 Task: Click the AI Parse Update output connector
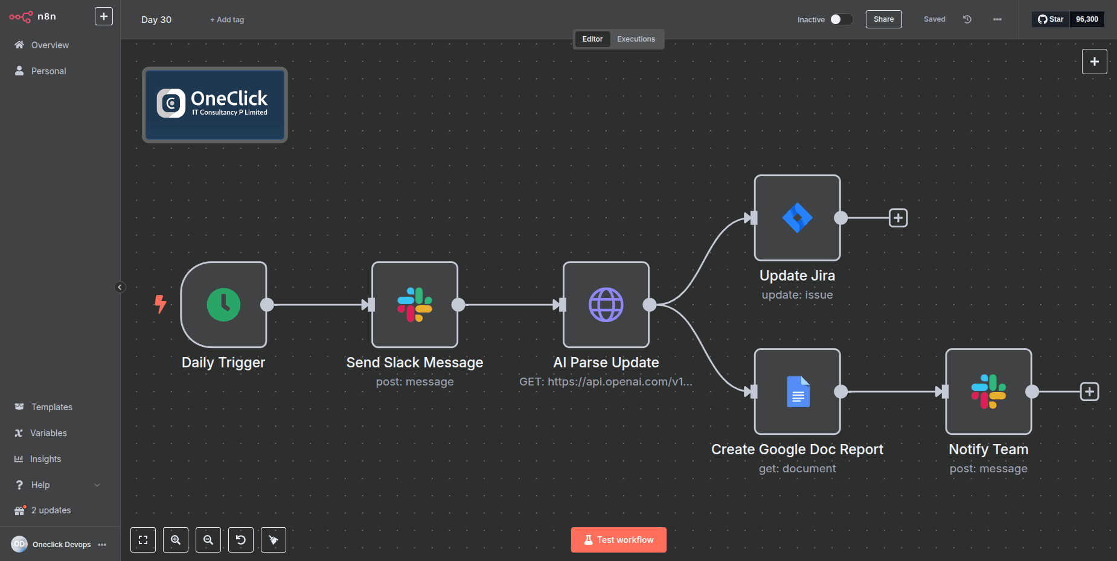(x=650, y=305)
